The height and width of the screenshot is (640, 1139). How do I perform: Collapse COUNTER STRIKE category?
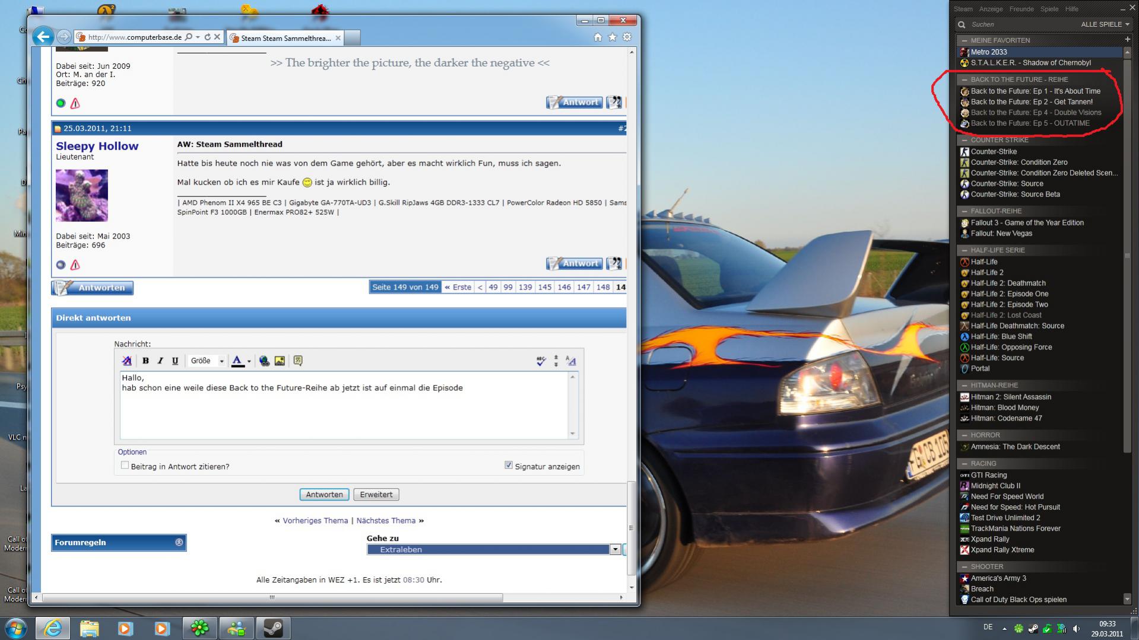tap(964, 140)
